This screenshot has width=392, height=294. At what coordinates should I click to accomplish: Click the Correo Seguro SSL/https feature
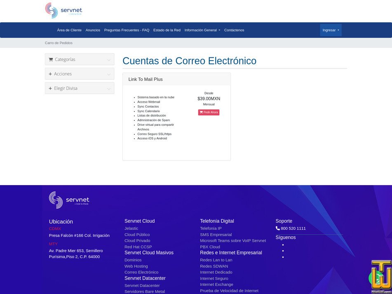[154, 134]
